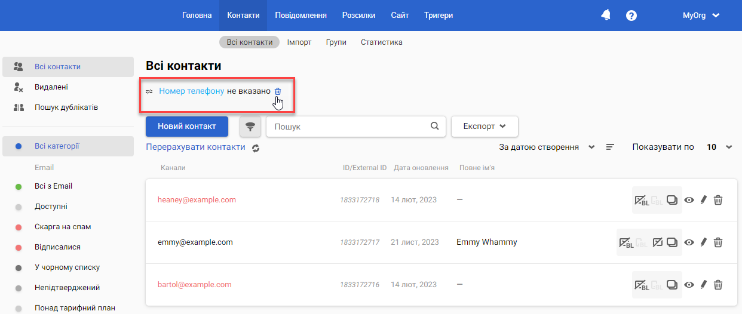Click the refresh icon beside Перерахувати контакти
This screenshot has width=742, height=314.
256,148
